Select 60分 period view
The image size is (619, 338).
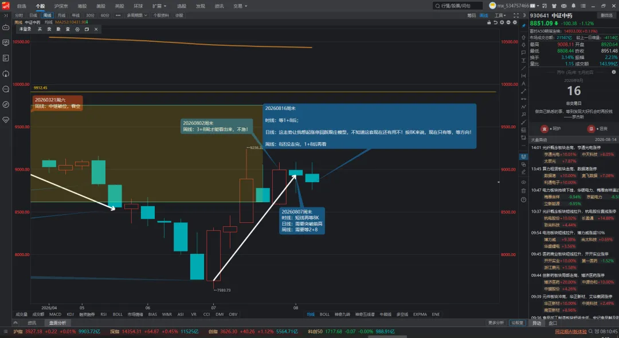click(105, 15)
